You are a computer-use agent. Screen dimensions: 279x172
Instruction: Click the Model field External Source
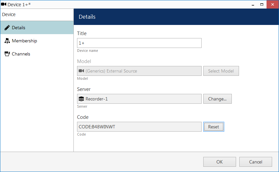pyautogui.click(x=139, y=71)
